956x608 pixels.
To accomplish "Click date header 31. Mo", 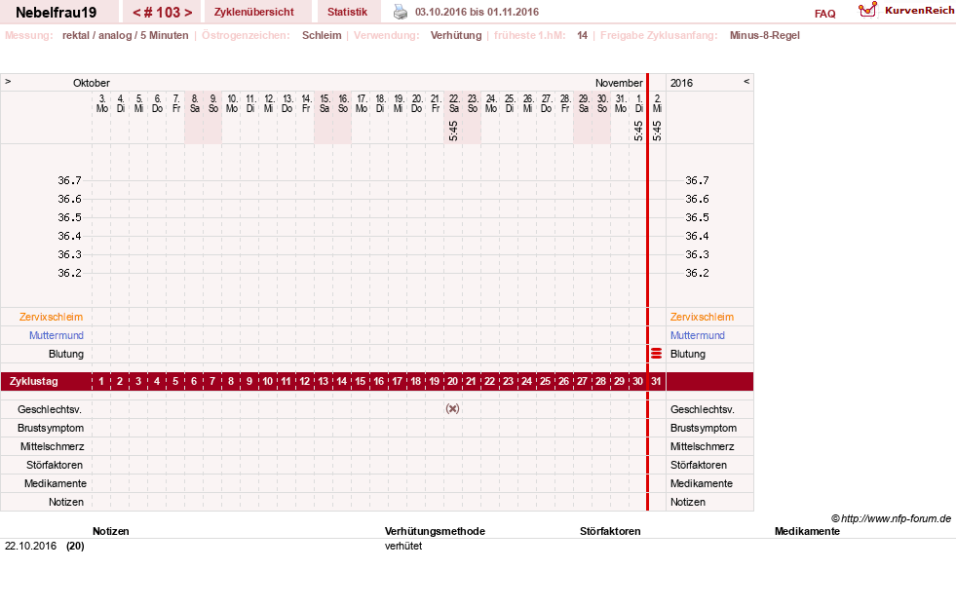I will point(621,103).
